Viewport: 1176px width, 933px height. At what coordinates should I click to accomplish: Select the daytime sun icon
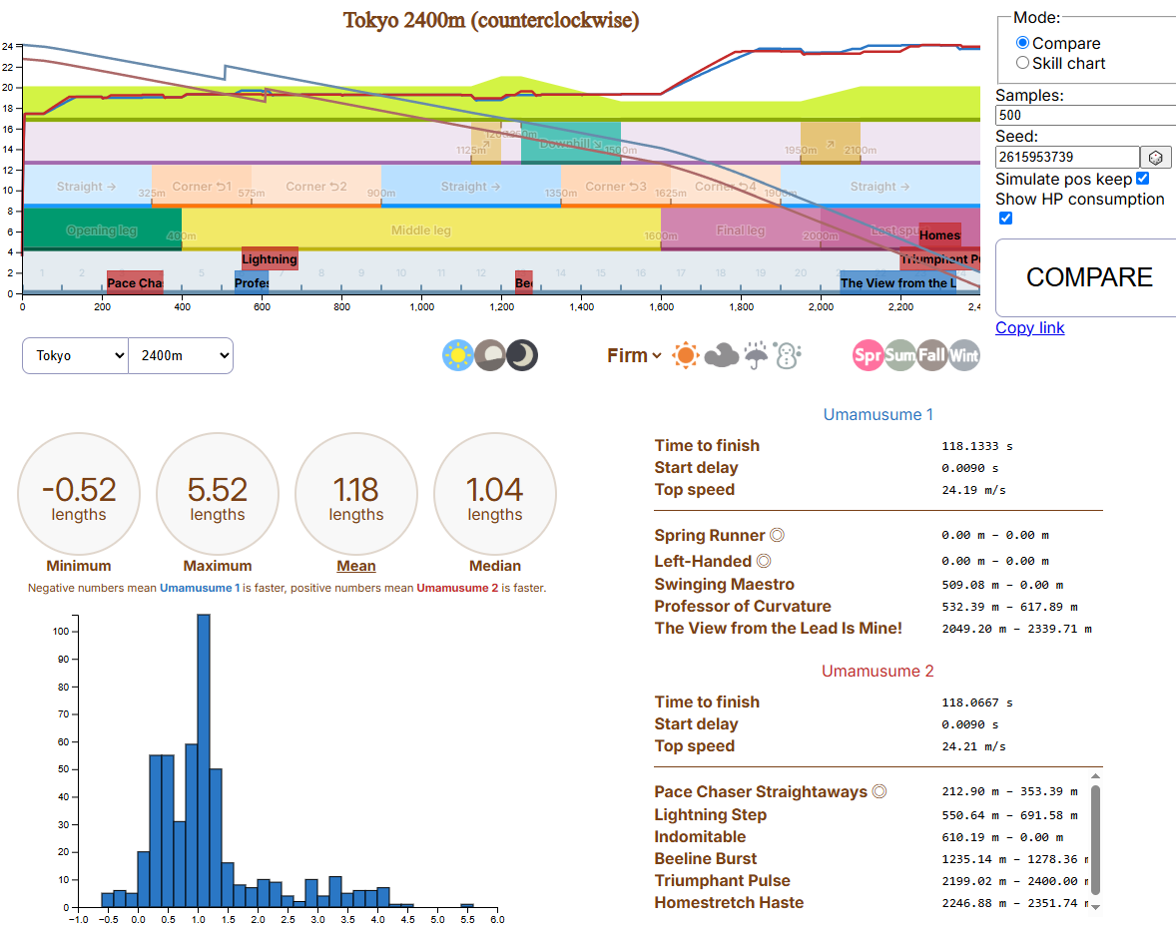(457, 355)
